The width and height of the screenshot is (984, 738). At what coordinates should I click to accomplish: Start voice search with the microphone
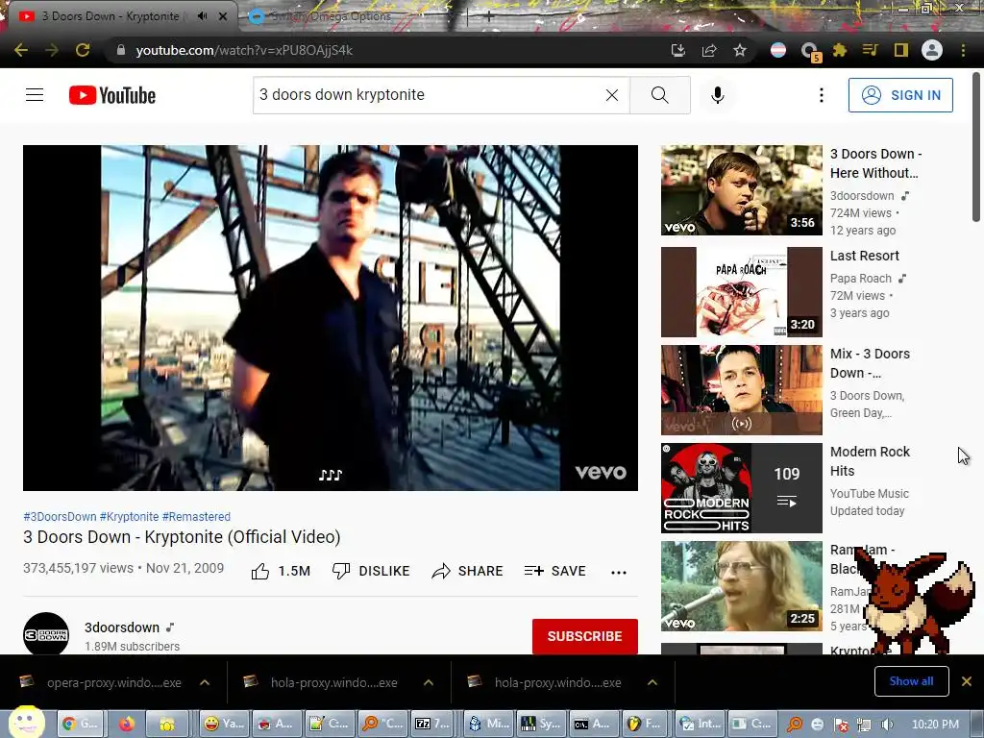(x=717, y=95)
